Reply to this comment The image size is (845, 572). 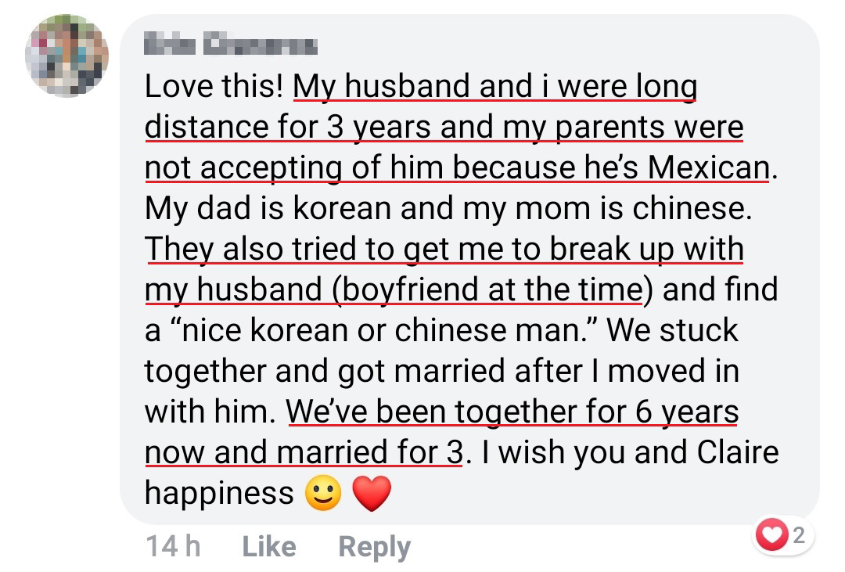[x=374, y=546]
